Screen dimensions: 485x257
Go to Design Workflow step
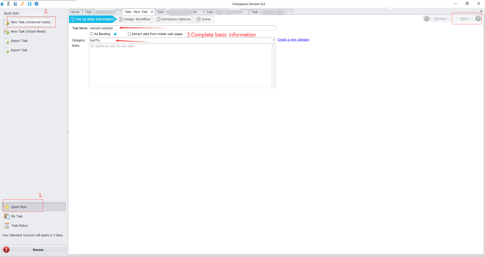pos(135,19)
